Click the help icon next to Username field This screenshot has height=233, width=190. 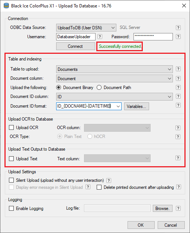(x=100, y=37)
